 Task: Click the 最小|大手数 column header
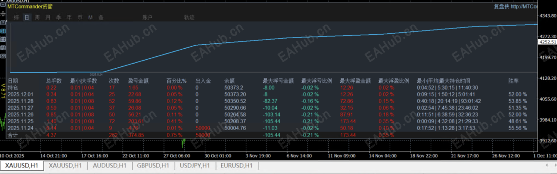[84, 81]
